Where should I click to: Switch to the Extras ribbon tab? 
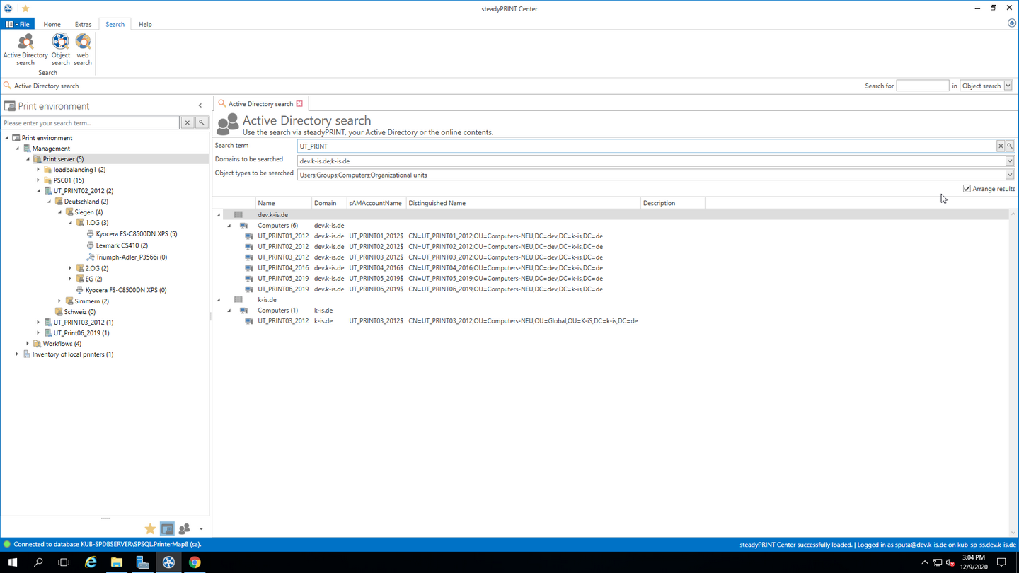83,24
